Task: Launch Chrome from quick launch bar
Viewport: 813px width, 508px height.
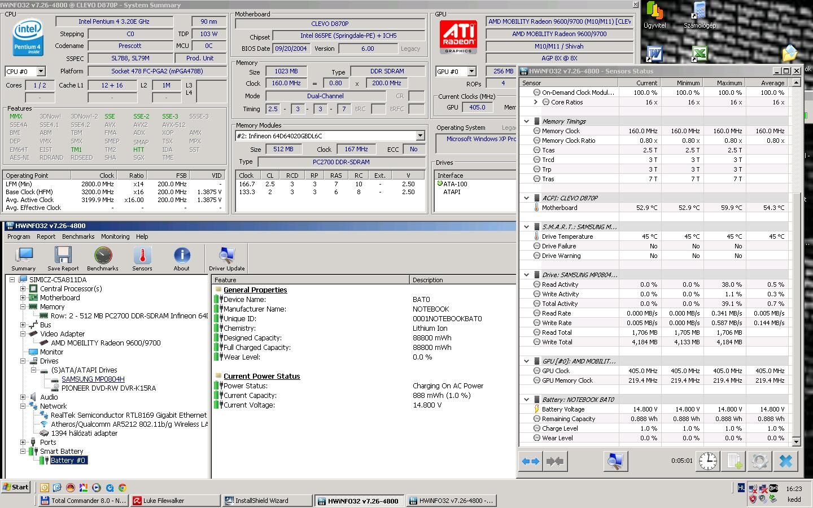Action: point(123,487)
